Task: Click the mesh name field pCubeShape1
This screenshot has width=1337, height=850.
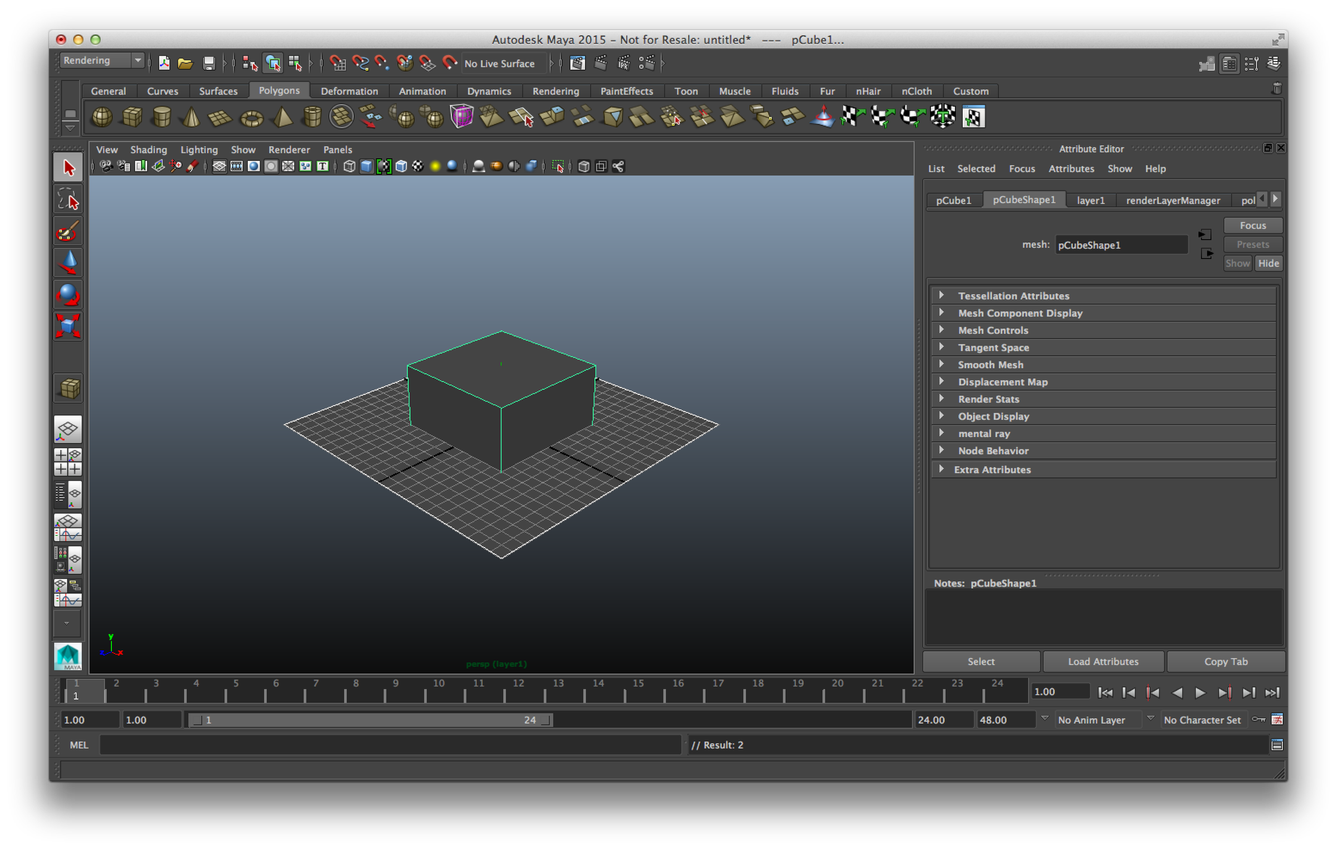Action: [x=1120, y=245]
